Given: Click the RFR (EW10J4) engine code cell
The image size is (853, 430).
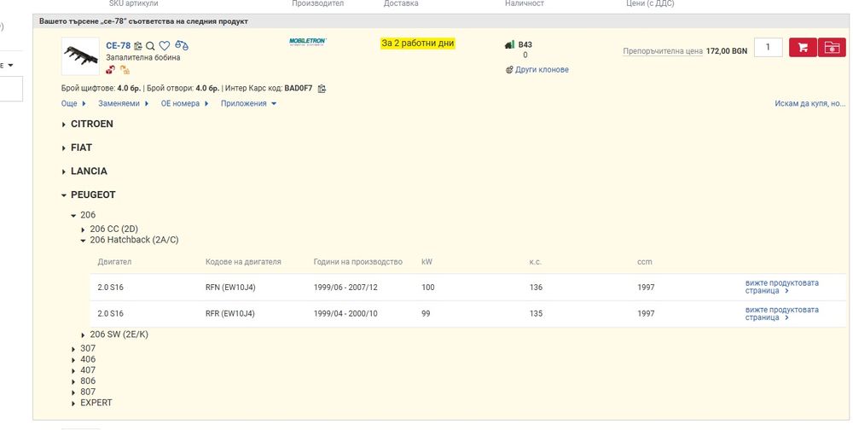Looking at the screenshot, I should (x=230, y=314).
